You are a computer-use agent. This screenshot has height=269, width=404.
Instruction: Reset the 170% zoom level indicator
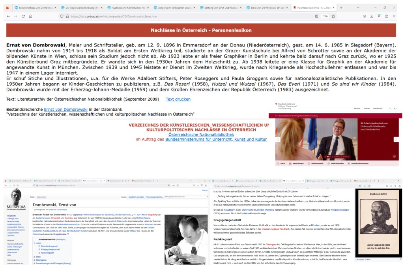[x=325, y=16]
